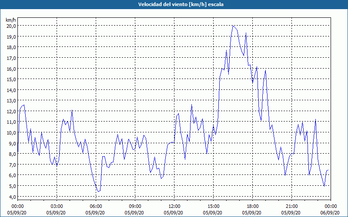Select the 4,0 y-axis label
This screenshot has height=217, width=348.
click(12, 197)
